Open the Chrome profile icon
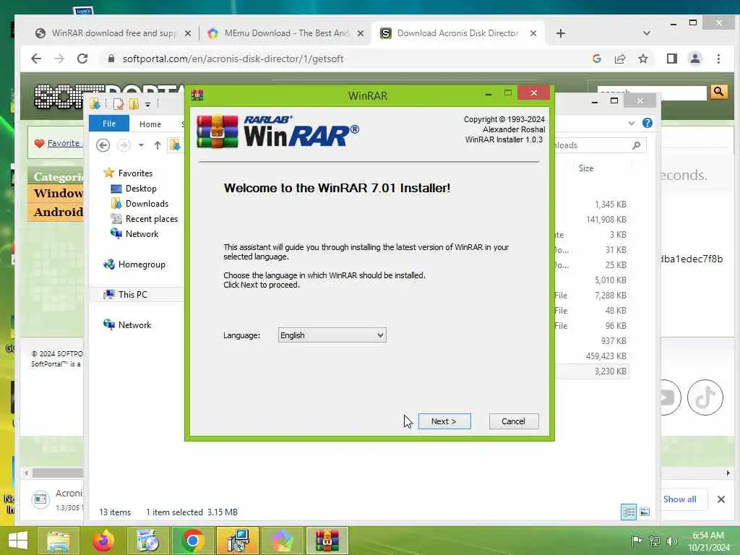Image resolution: width=740 pixels, height=555 pixels. coord(694,59)
